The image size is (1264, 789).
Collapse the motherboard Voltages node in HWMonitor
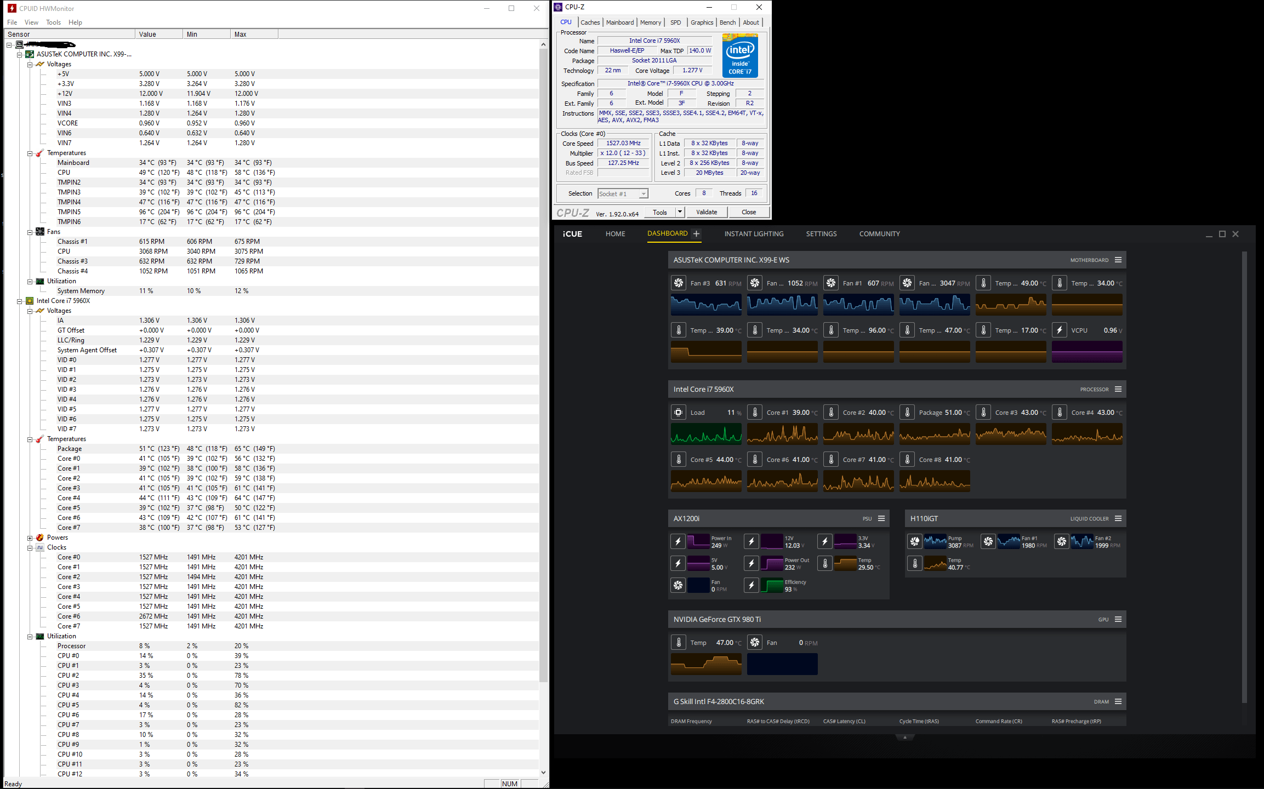click(x=30, y=64)
